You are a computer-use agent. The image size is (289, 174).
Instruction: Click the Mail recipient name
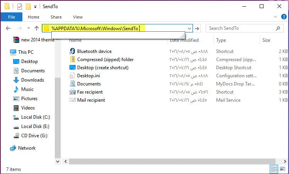click(91, 100)
